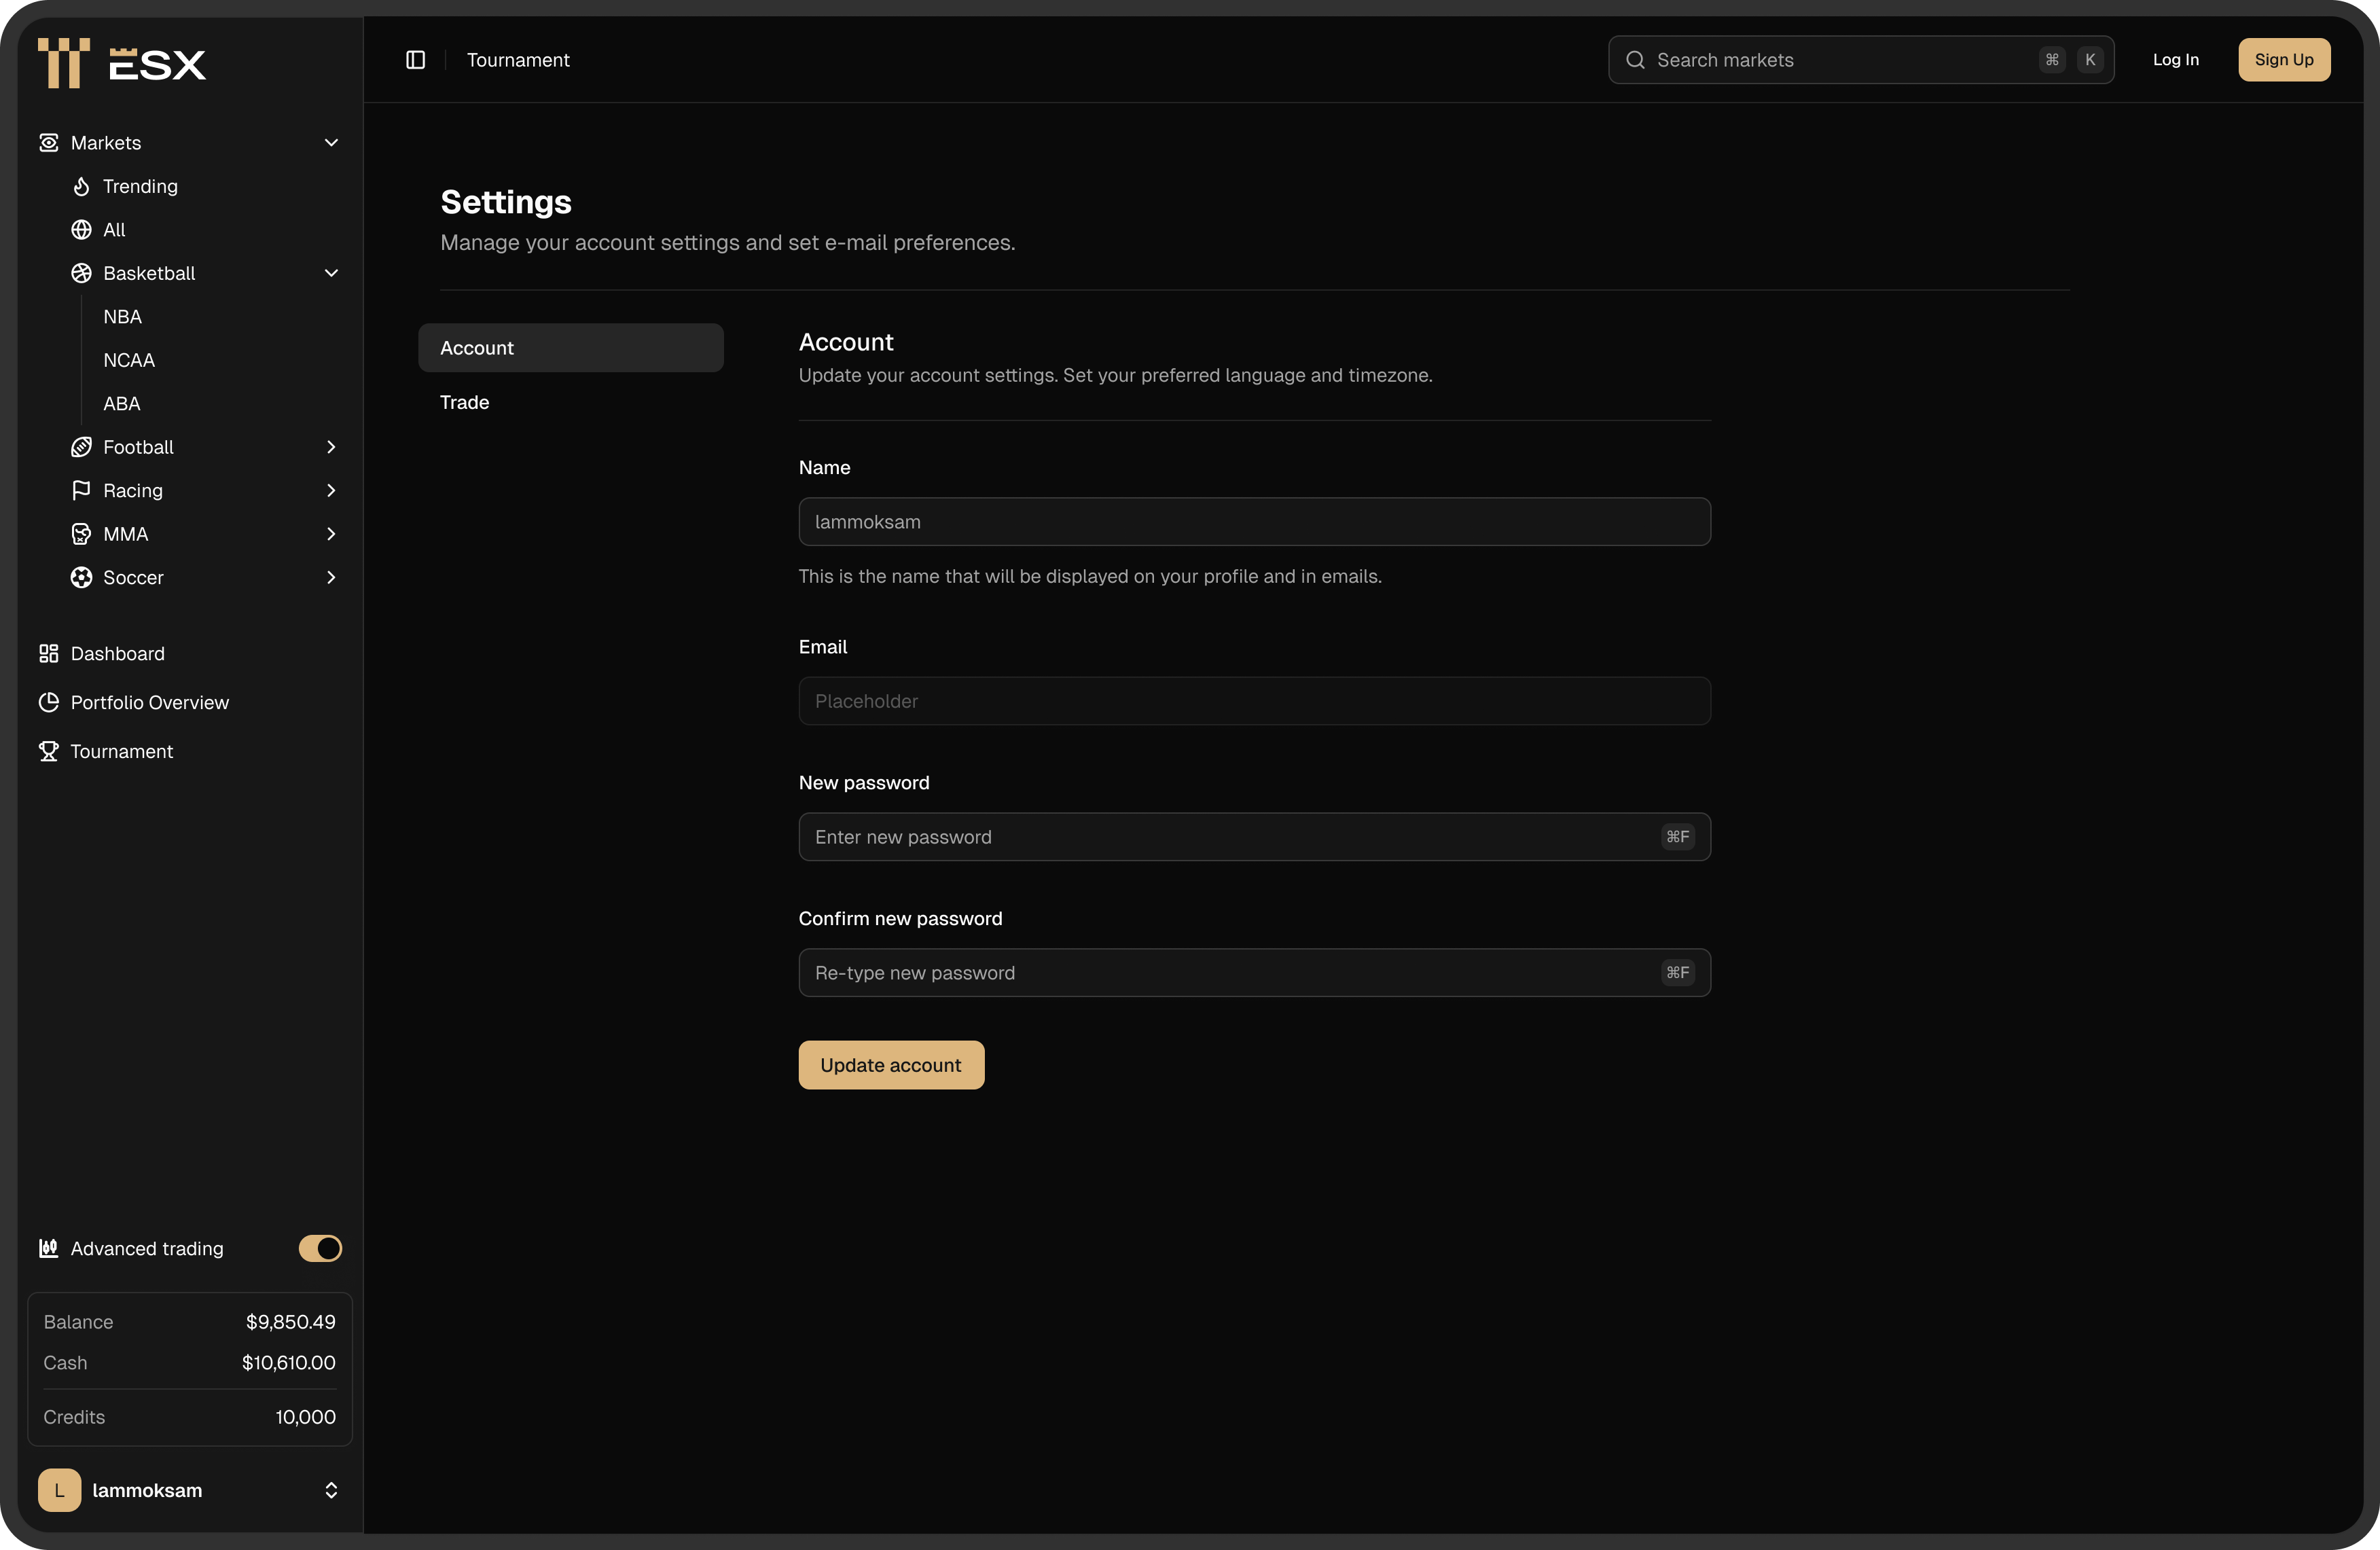Click ⌘F badge in New password field

(1678, 837)
